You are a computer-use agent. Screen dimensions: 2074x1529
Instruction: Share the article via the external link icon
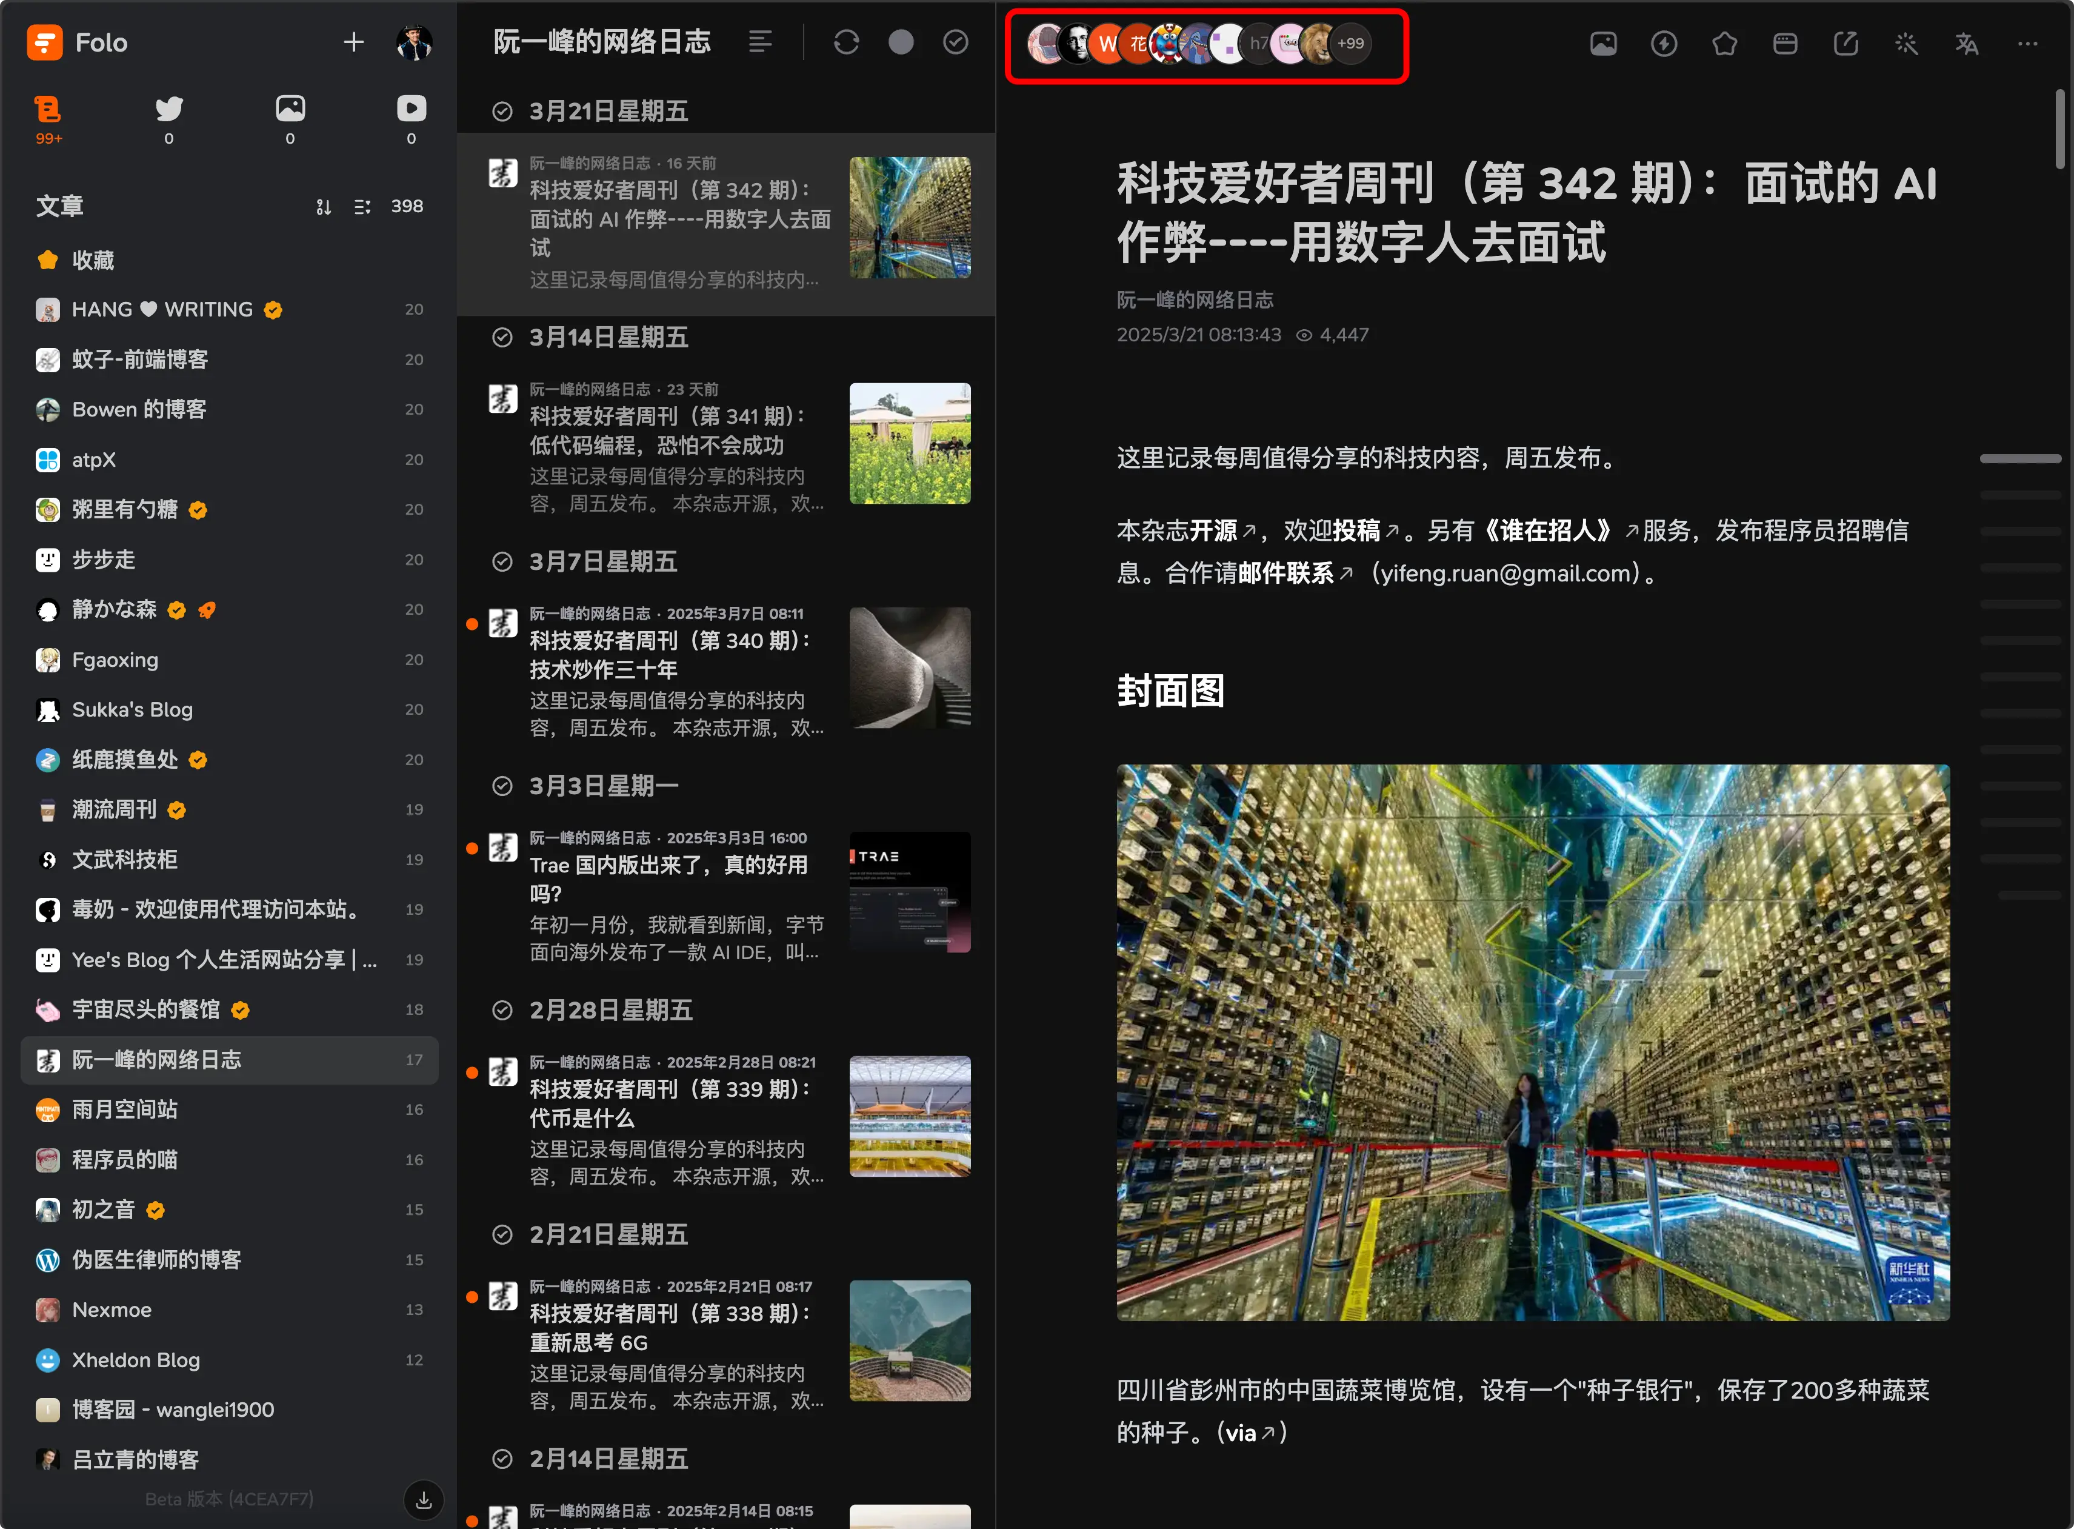(x=1846, y=42)
